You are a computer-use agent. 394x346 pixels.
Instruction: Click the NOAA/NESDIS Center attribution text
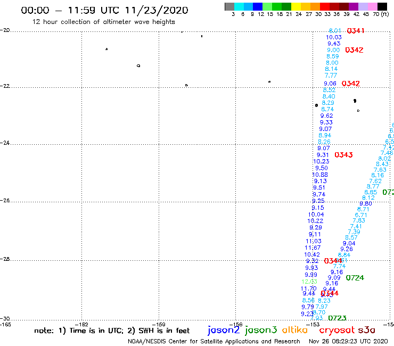click(x=214, y=341)
